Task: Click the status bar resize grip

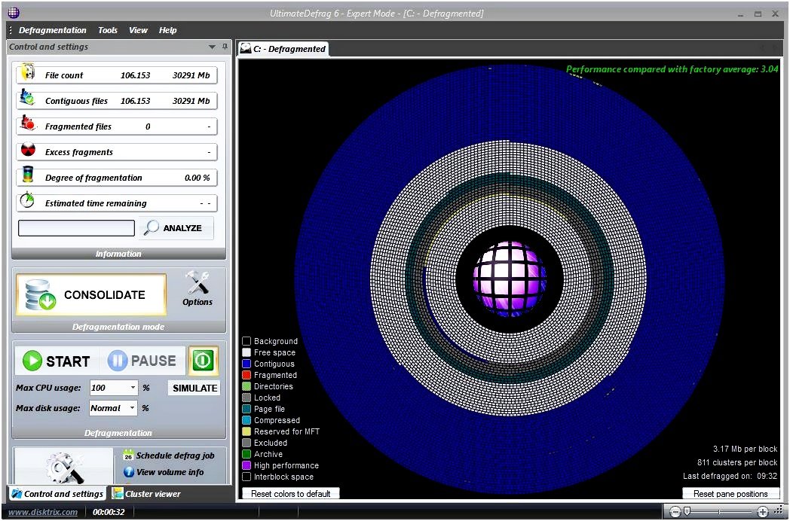Action: 779,512
